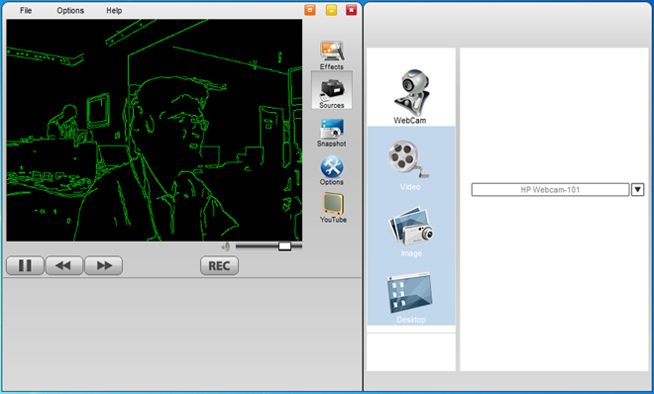Open the YouTube TV icon
The image size is (654, 394).
[x=333, y=208]
